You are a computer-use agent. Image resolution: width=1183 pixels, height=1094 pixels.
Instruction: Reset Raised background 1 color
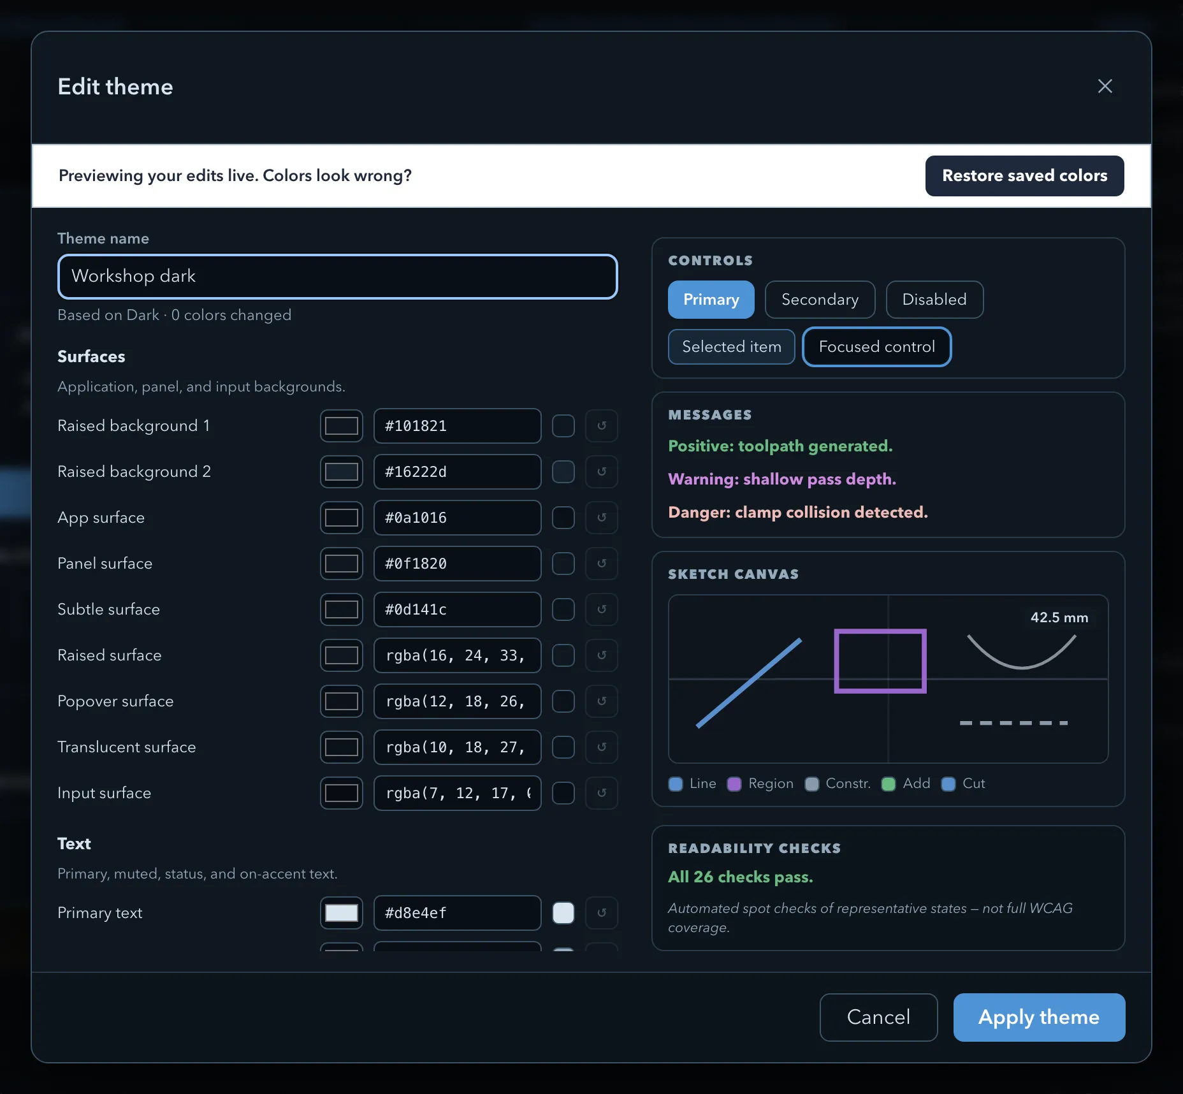coord(601,426)
